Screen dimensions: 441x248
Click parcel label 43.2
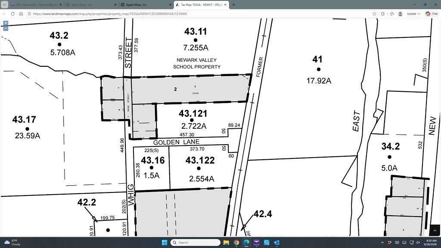point(59,35)
